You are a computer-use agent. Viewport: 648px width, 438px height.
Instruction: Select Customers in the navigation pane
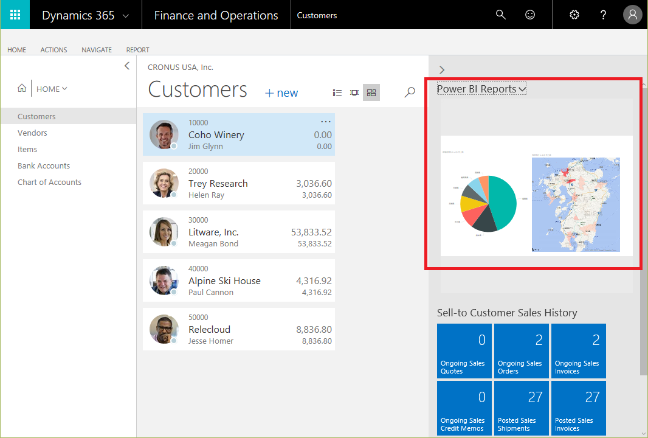tap(69, 116)
